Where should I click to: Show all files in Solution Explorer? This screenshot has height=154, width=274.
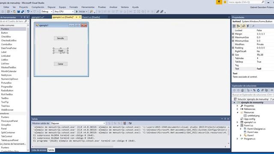click(266, 90)
